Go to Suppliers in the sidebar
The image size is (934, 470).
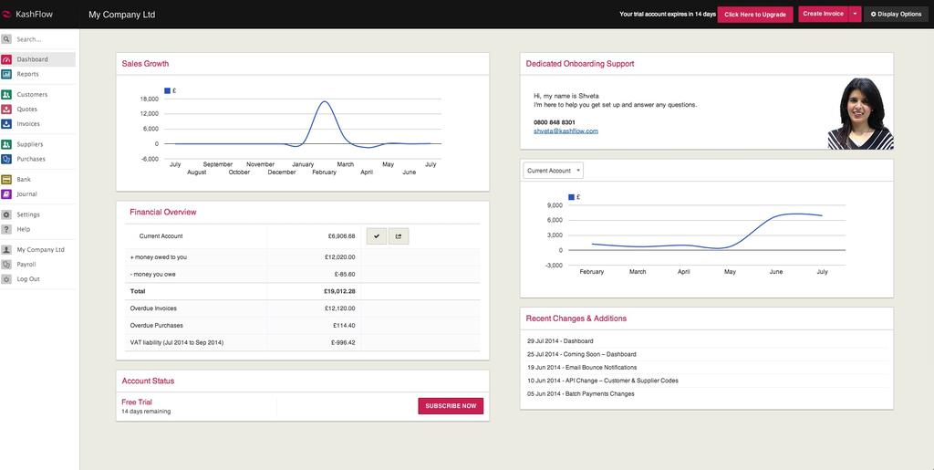29,144
